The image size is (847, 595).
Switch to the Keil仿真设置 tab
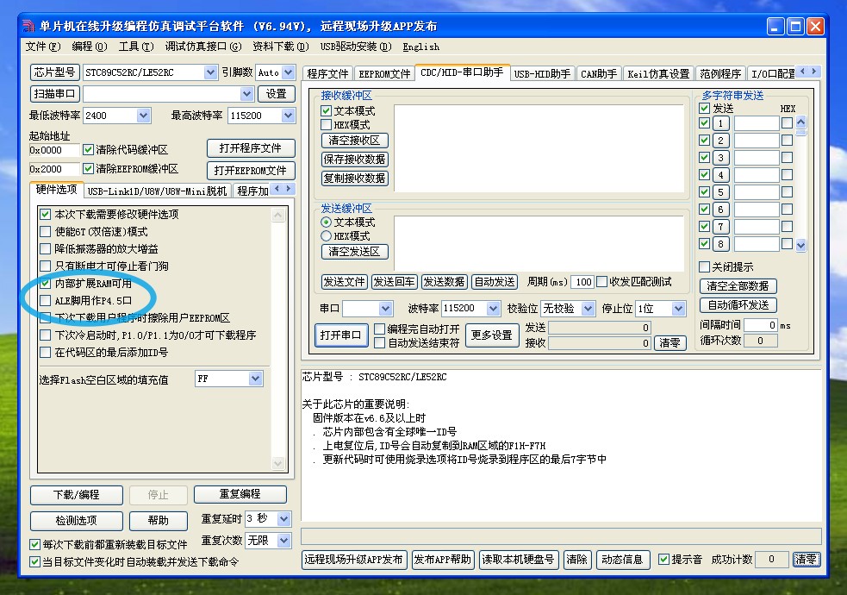click(x=658, y=74)
